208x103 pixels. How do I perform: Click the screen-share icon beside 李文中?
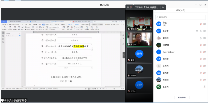tap(197, 31)
